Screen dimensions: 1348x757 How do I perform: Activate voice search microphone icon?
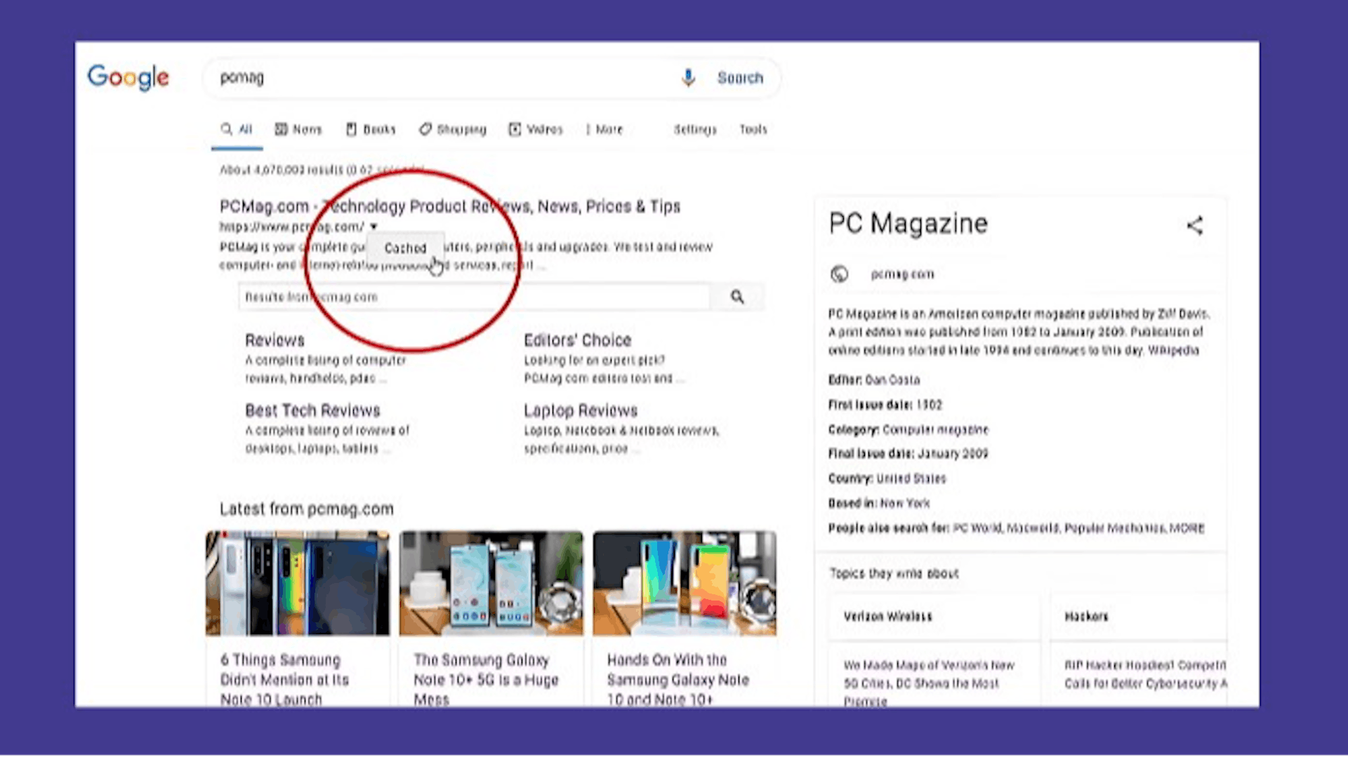pyautogui.click(x=689, y=78)
